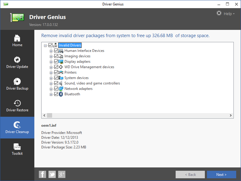The height and width of the screenshot is (181, 241).
Task: Uncheck Sound, video and game controllers checkbox
Action: [x=56, y=83]
